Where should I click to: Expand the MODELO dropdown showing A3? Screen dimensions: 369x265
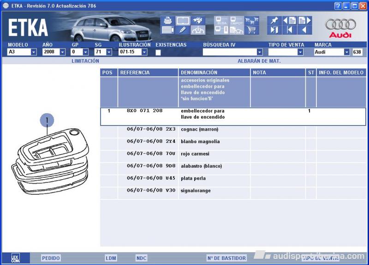[x=34, y=52]
